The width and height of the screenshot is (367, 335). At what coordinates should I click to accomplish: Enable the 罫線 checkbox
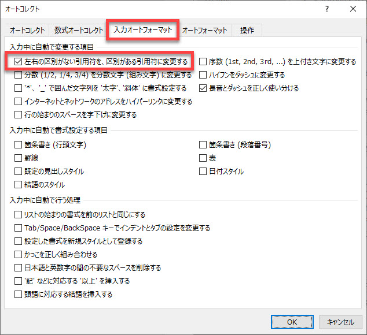click(x=18, y=158)
